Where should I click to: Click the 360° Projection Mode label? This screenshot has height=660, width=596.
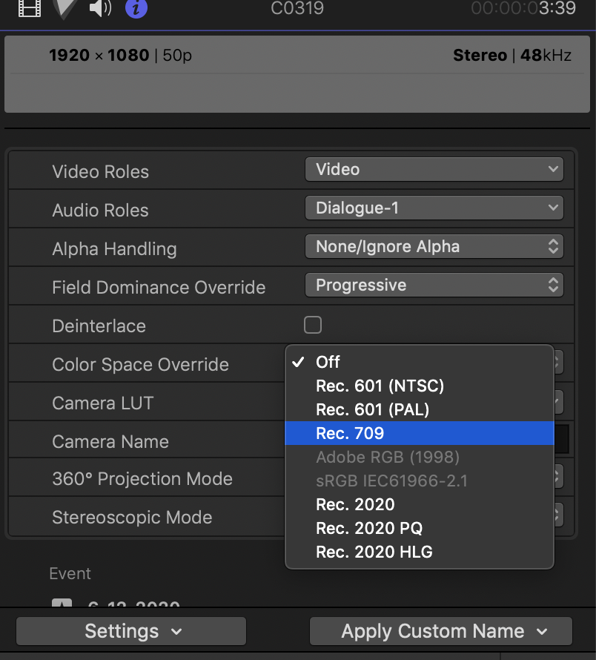point(142,479)
